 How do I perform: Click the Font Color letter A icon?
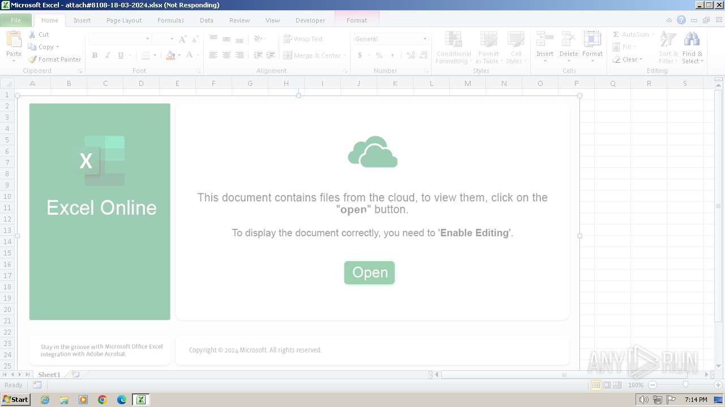[x=189, y=55]
